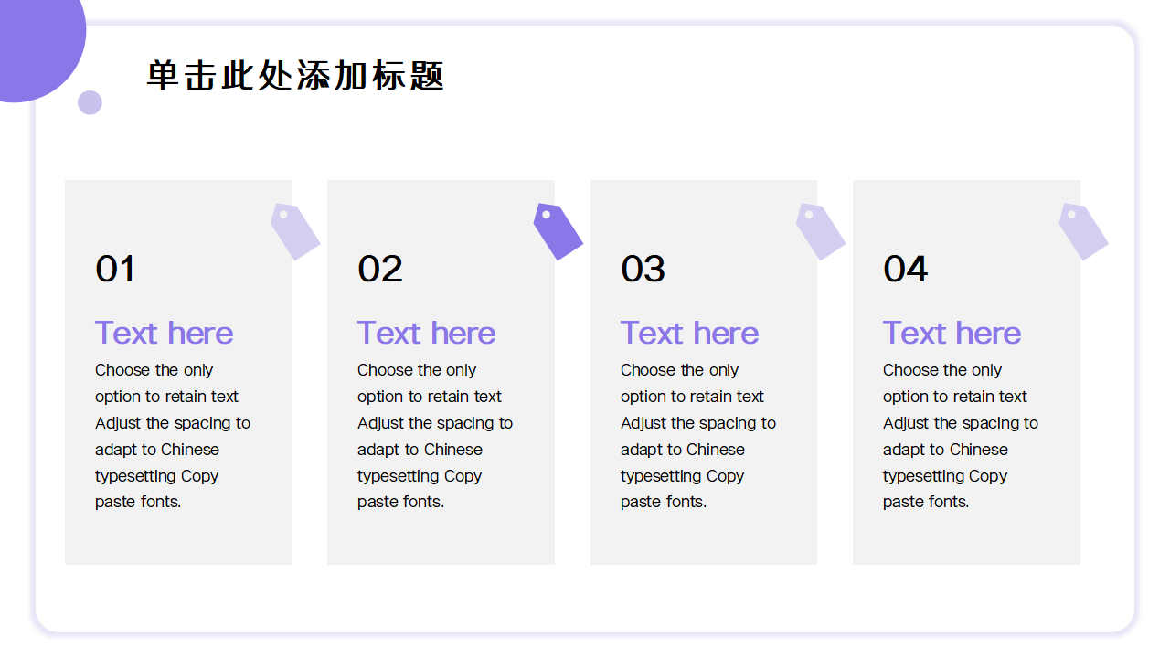Click the tag icon on card 03
1170x658 pixels.
[820, 231]
